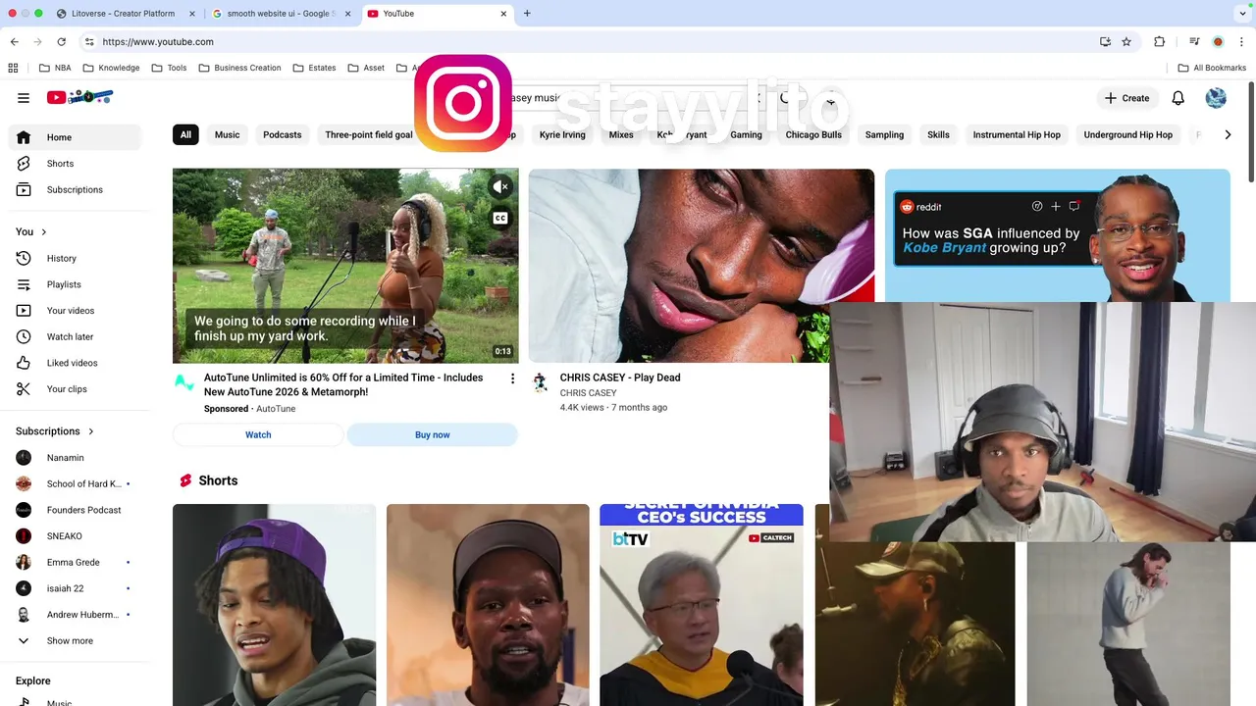Select the Mixes filter chip
This screenshot has width=1256, height=706.
[x=621, y=134]
